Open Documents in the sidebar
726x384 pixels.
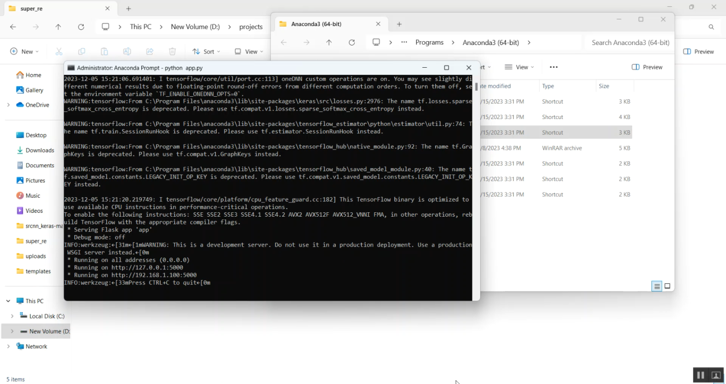[35, 165]
